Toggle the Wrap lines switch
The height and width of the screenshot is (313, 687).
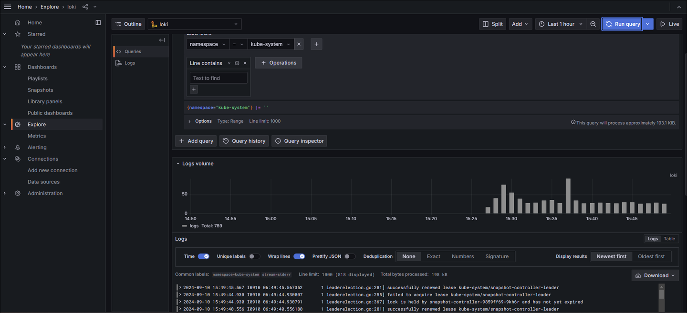[x=299, y=256]
